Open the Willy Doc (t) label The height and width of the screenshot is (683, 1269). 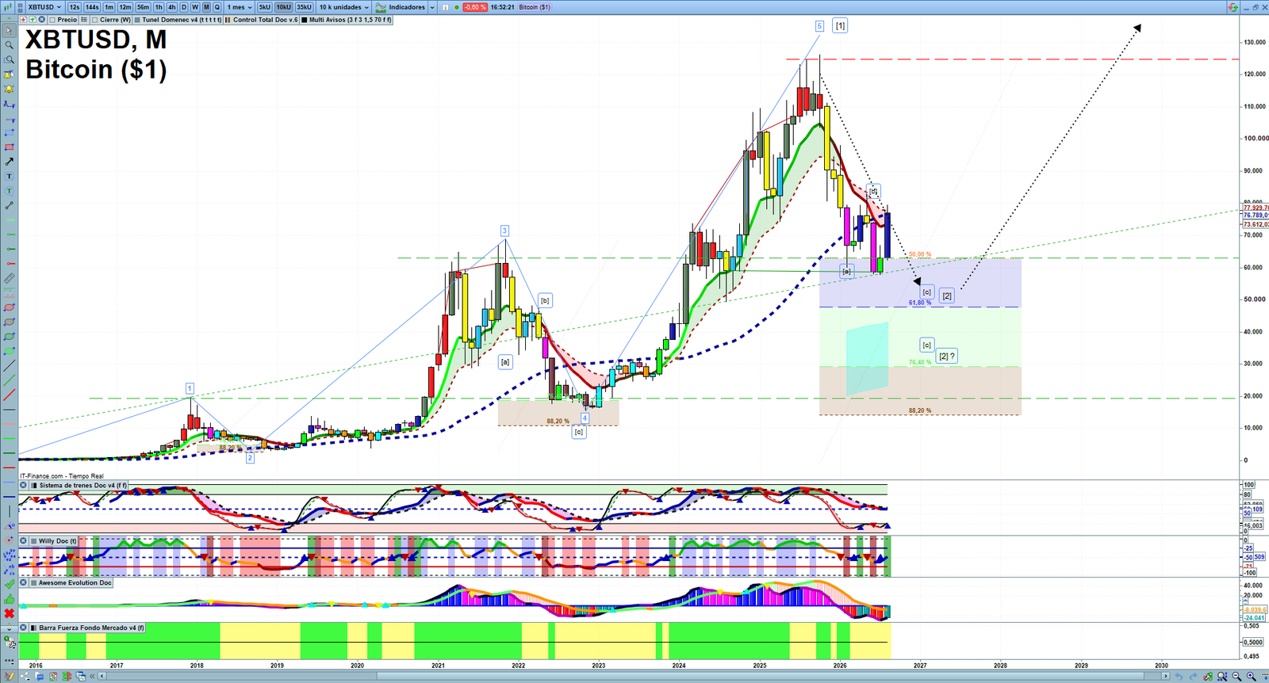[x=58, y=540]
